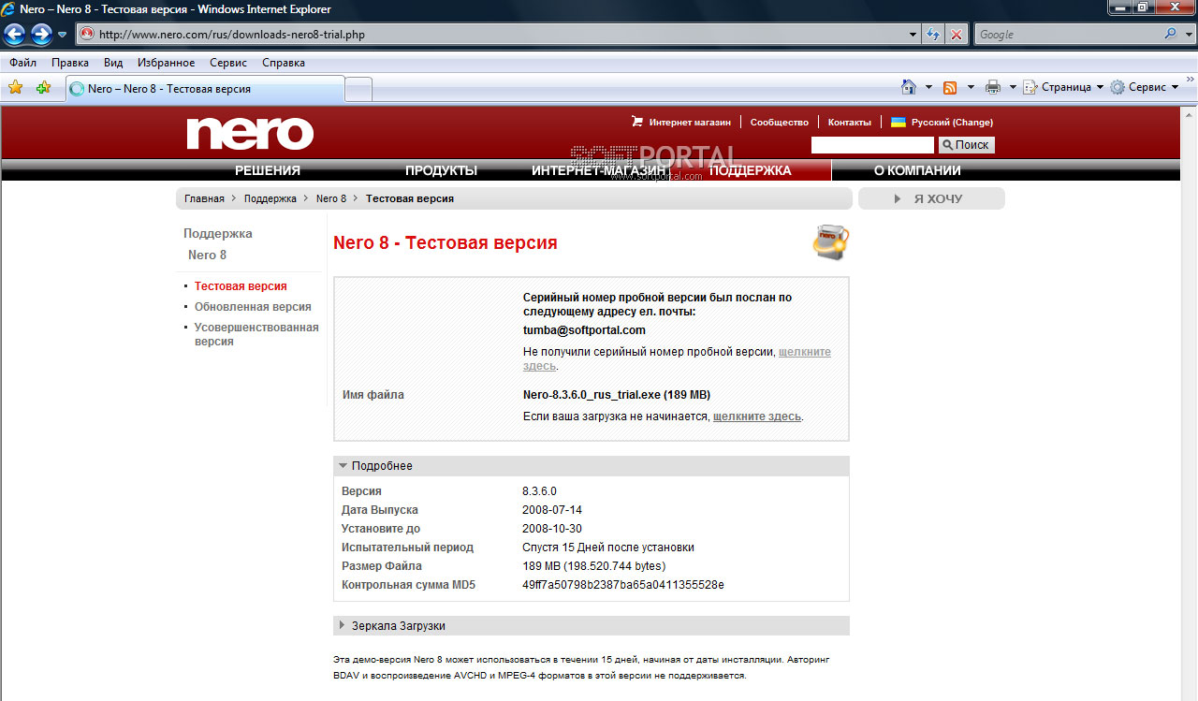The width and height of the screenshot is (1198, 701).
Task: Open the search provider options dropdown arrow
Action: 1188,35
